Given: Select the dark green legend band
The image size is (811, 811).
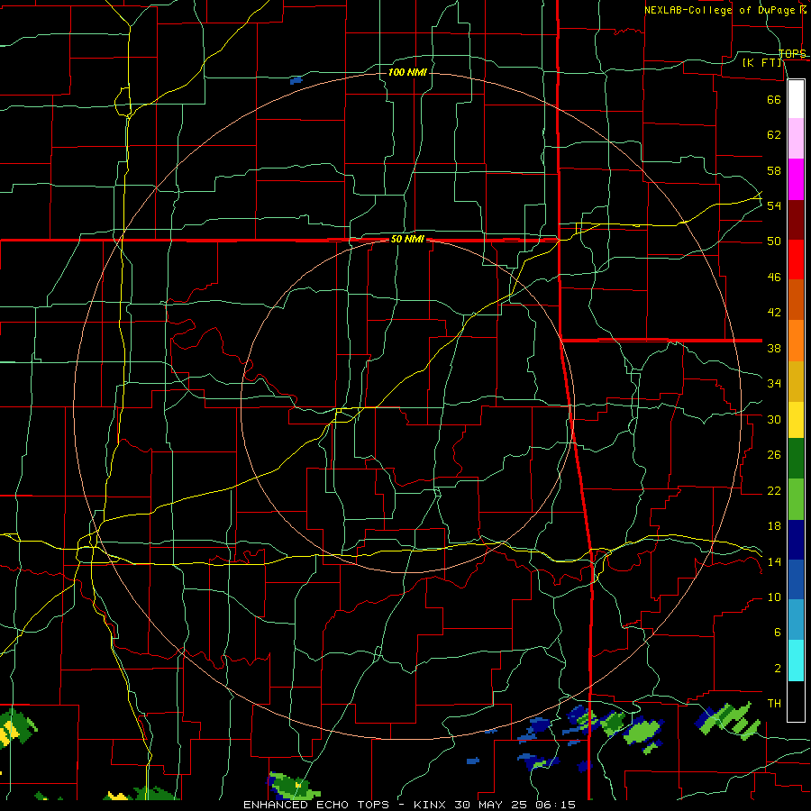Looking at the screenshot, I should [x=796, y=459].
